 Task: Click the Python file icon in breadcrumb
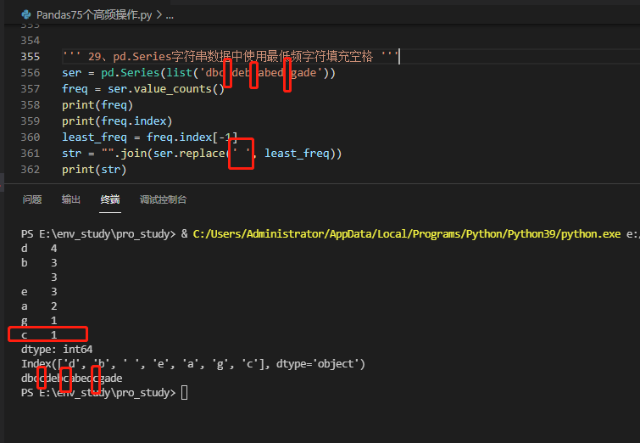pyautogui.click(x=26, y=15)
